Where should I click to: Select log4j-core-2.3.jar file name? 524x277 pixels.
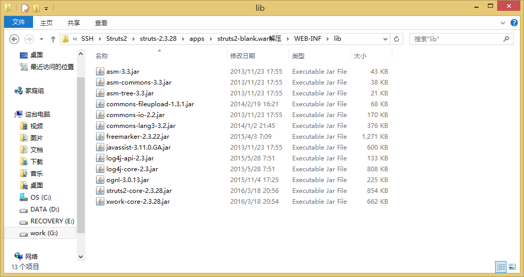click(x=132, y=169)
